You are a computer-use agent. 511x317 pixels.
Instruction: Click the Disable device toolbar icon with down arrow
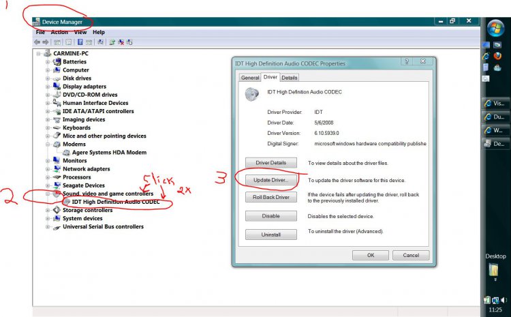(x=129, y=42)
